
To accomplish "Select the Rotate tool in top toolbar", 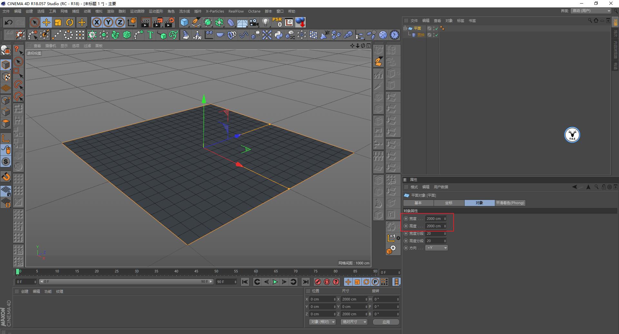I will point(70,22).
